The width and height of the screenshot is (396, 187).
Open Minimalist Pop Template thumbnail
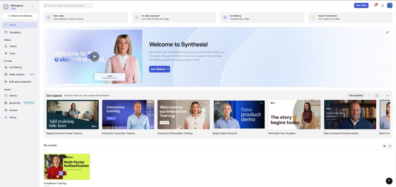pyautogui.click(x=294, y=115)
